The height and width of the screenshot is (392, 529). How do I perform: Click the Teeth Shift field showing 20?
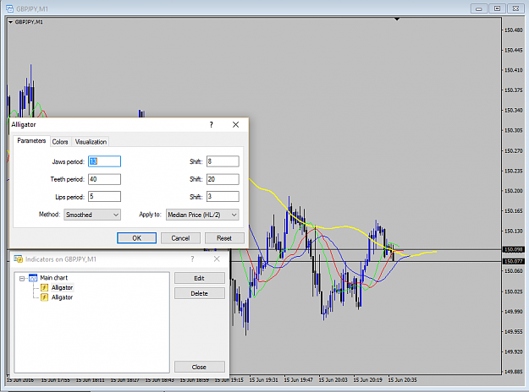pos(223,179)
